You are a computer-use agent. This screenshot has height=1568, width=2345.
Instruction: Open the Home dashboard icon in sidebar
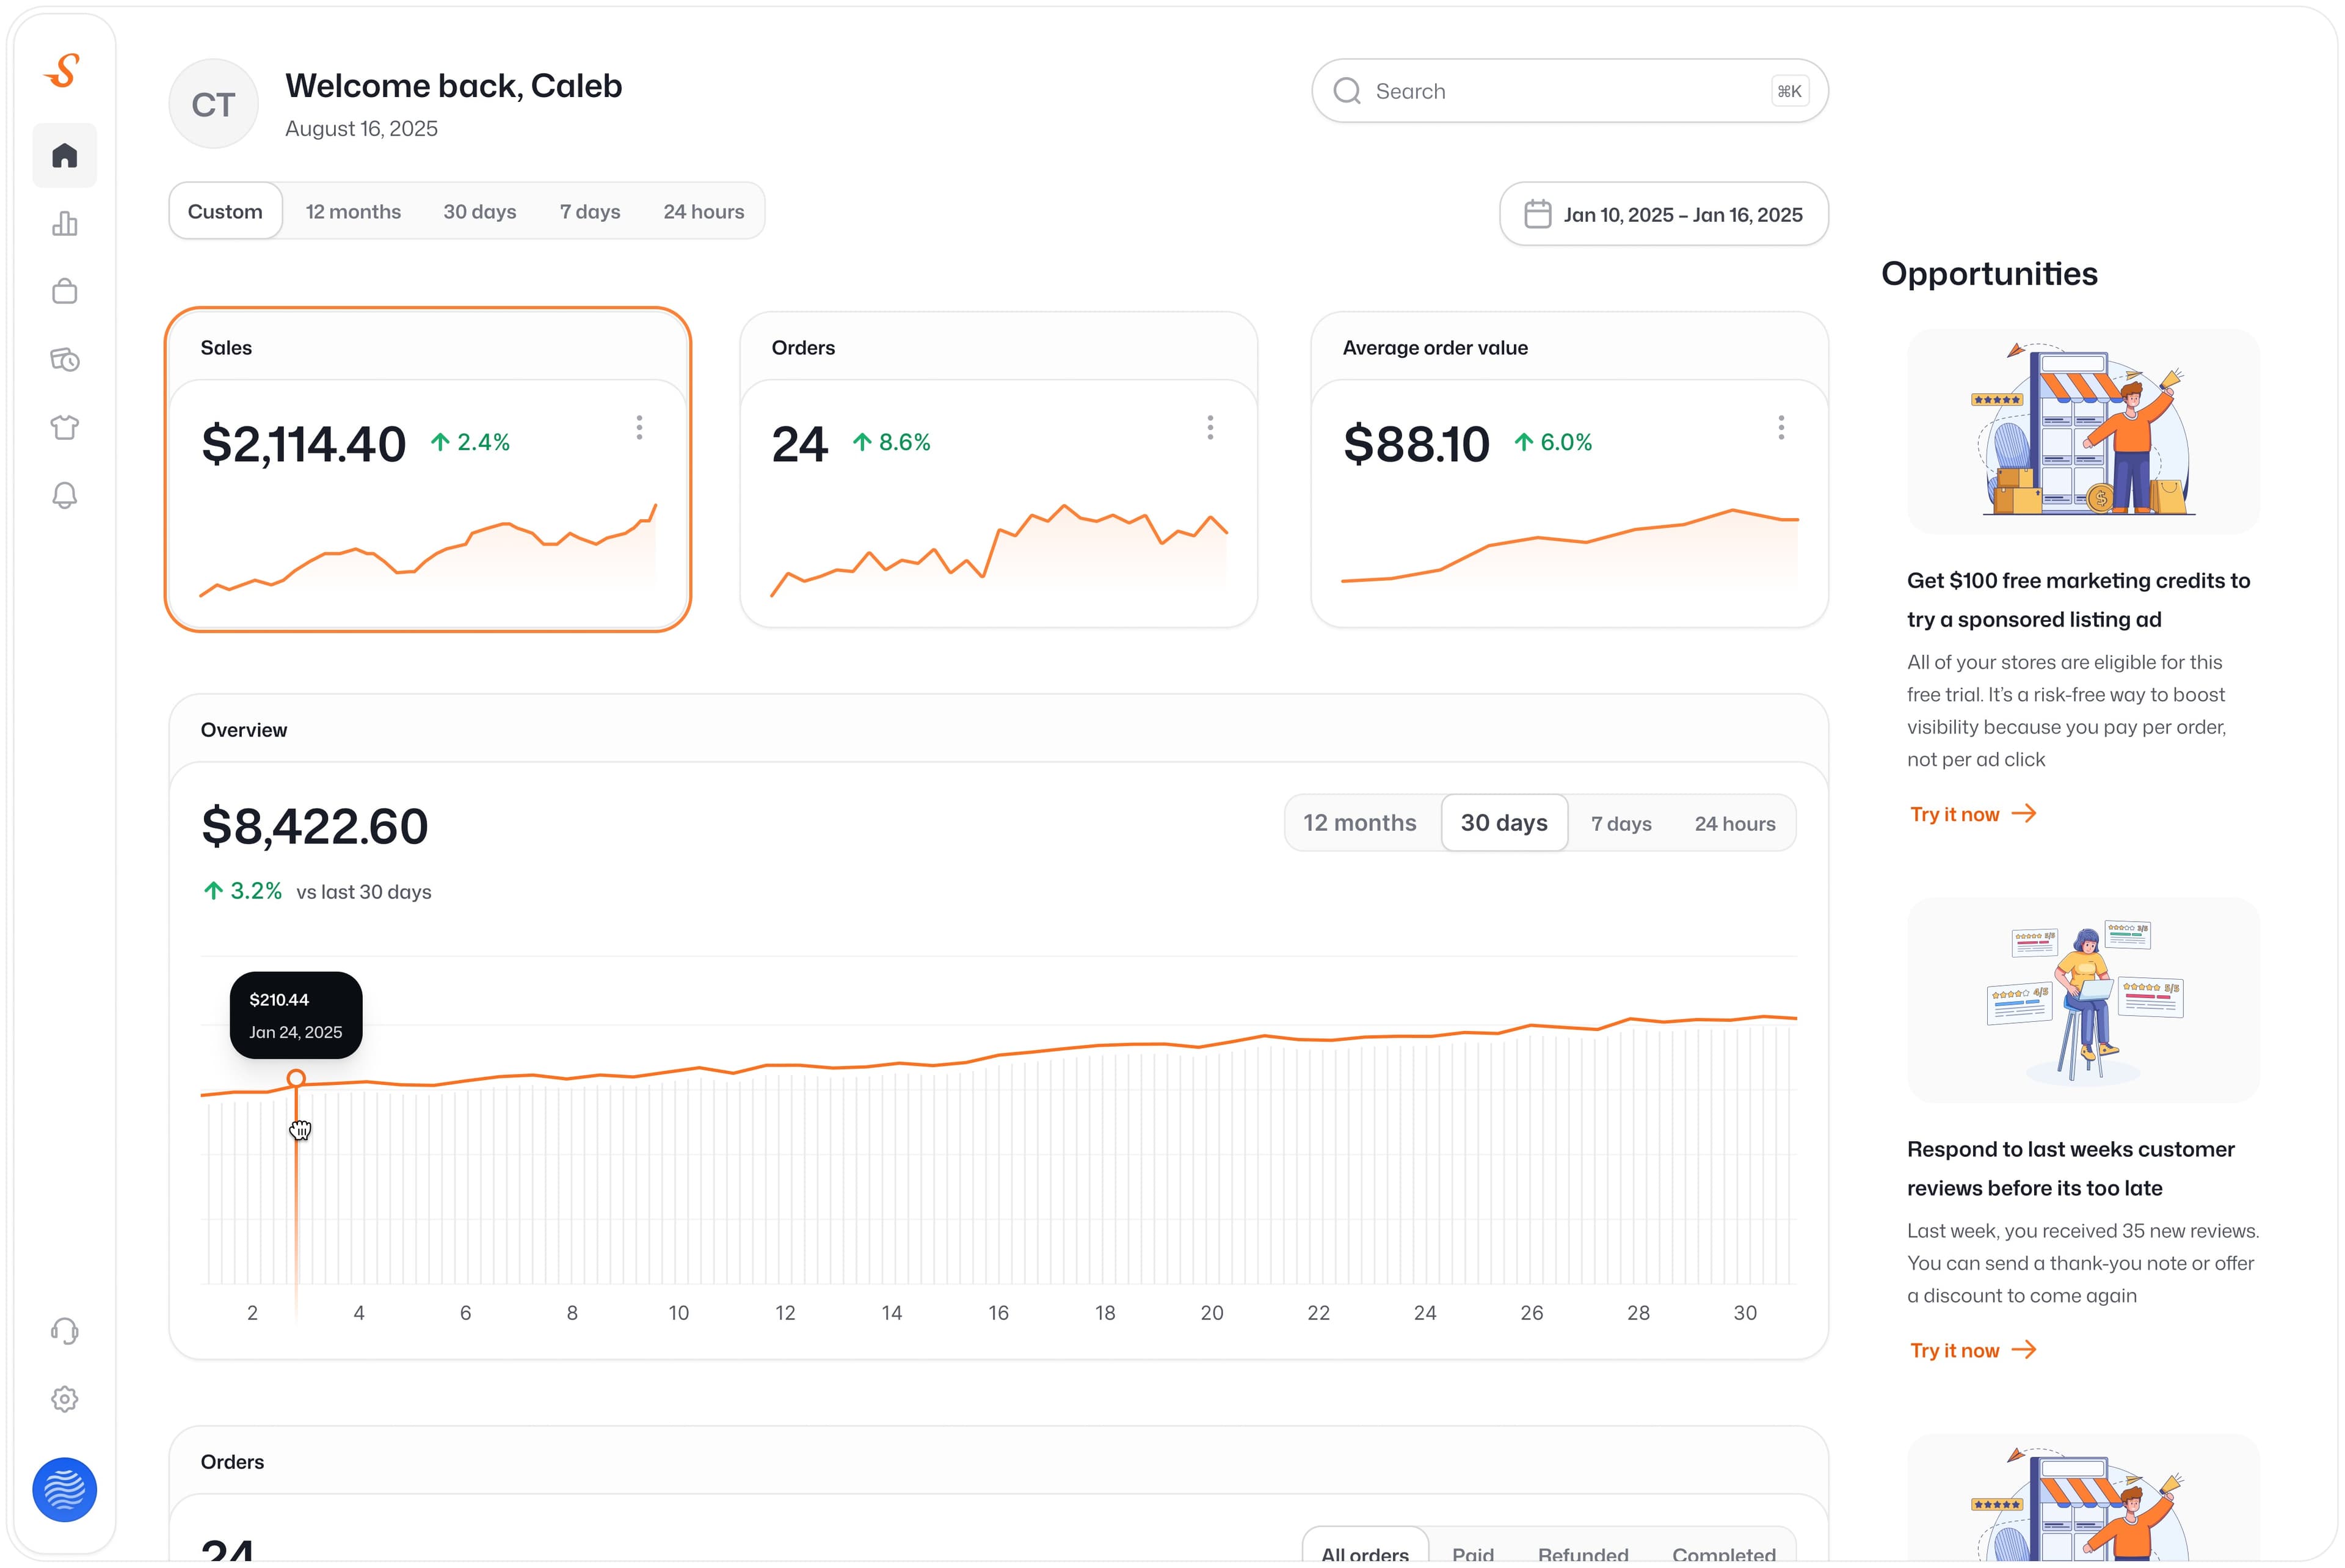pyautogui.click(x=65, y=155)
